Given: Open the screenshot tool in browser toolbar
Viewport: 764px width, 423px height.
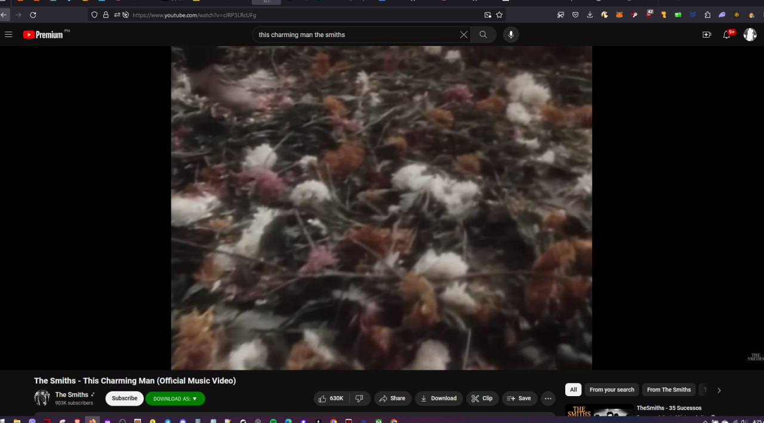Looking at the screenshot, I should pyautogui.click(x=560, y=15).
